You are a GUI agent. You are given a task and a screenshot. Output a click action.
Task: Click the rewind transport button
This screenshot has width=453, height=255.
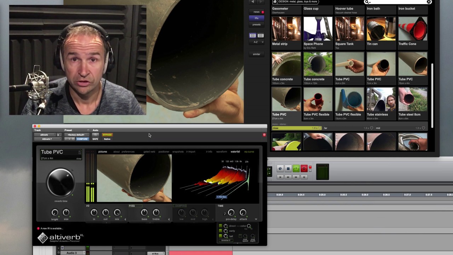tap(288, 177)
